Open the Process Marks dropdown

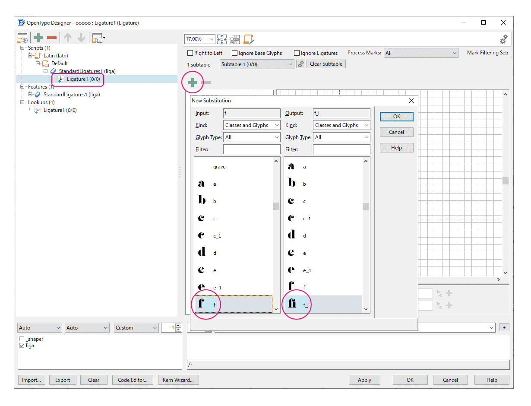click(420, 53)
